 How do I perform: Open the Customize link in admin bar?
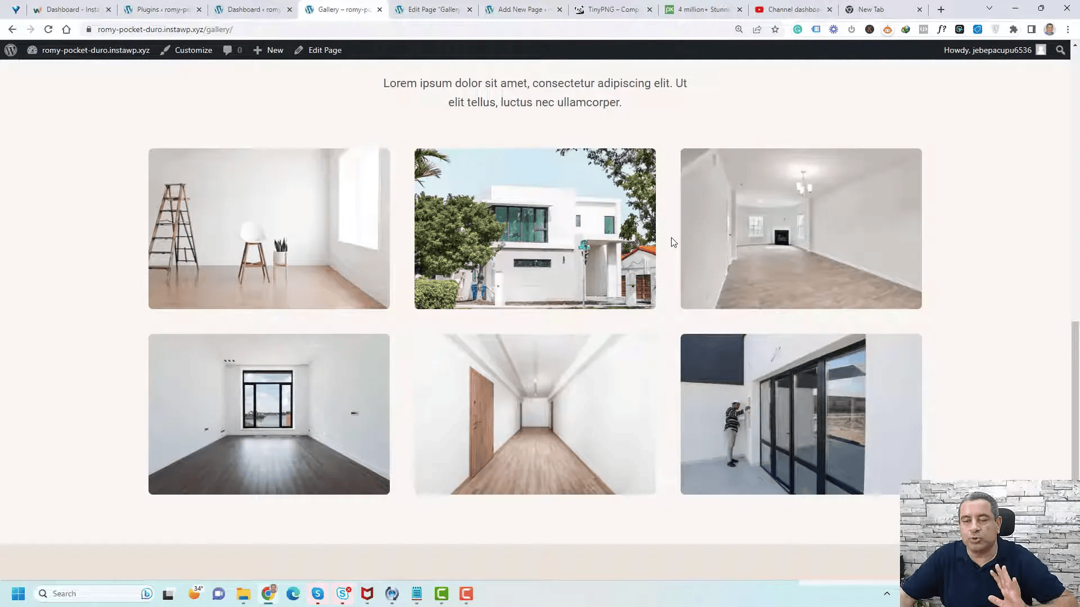point(186,50)
